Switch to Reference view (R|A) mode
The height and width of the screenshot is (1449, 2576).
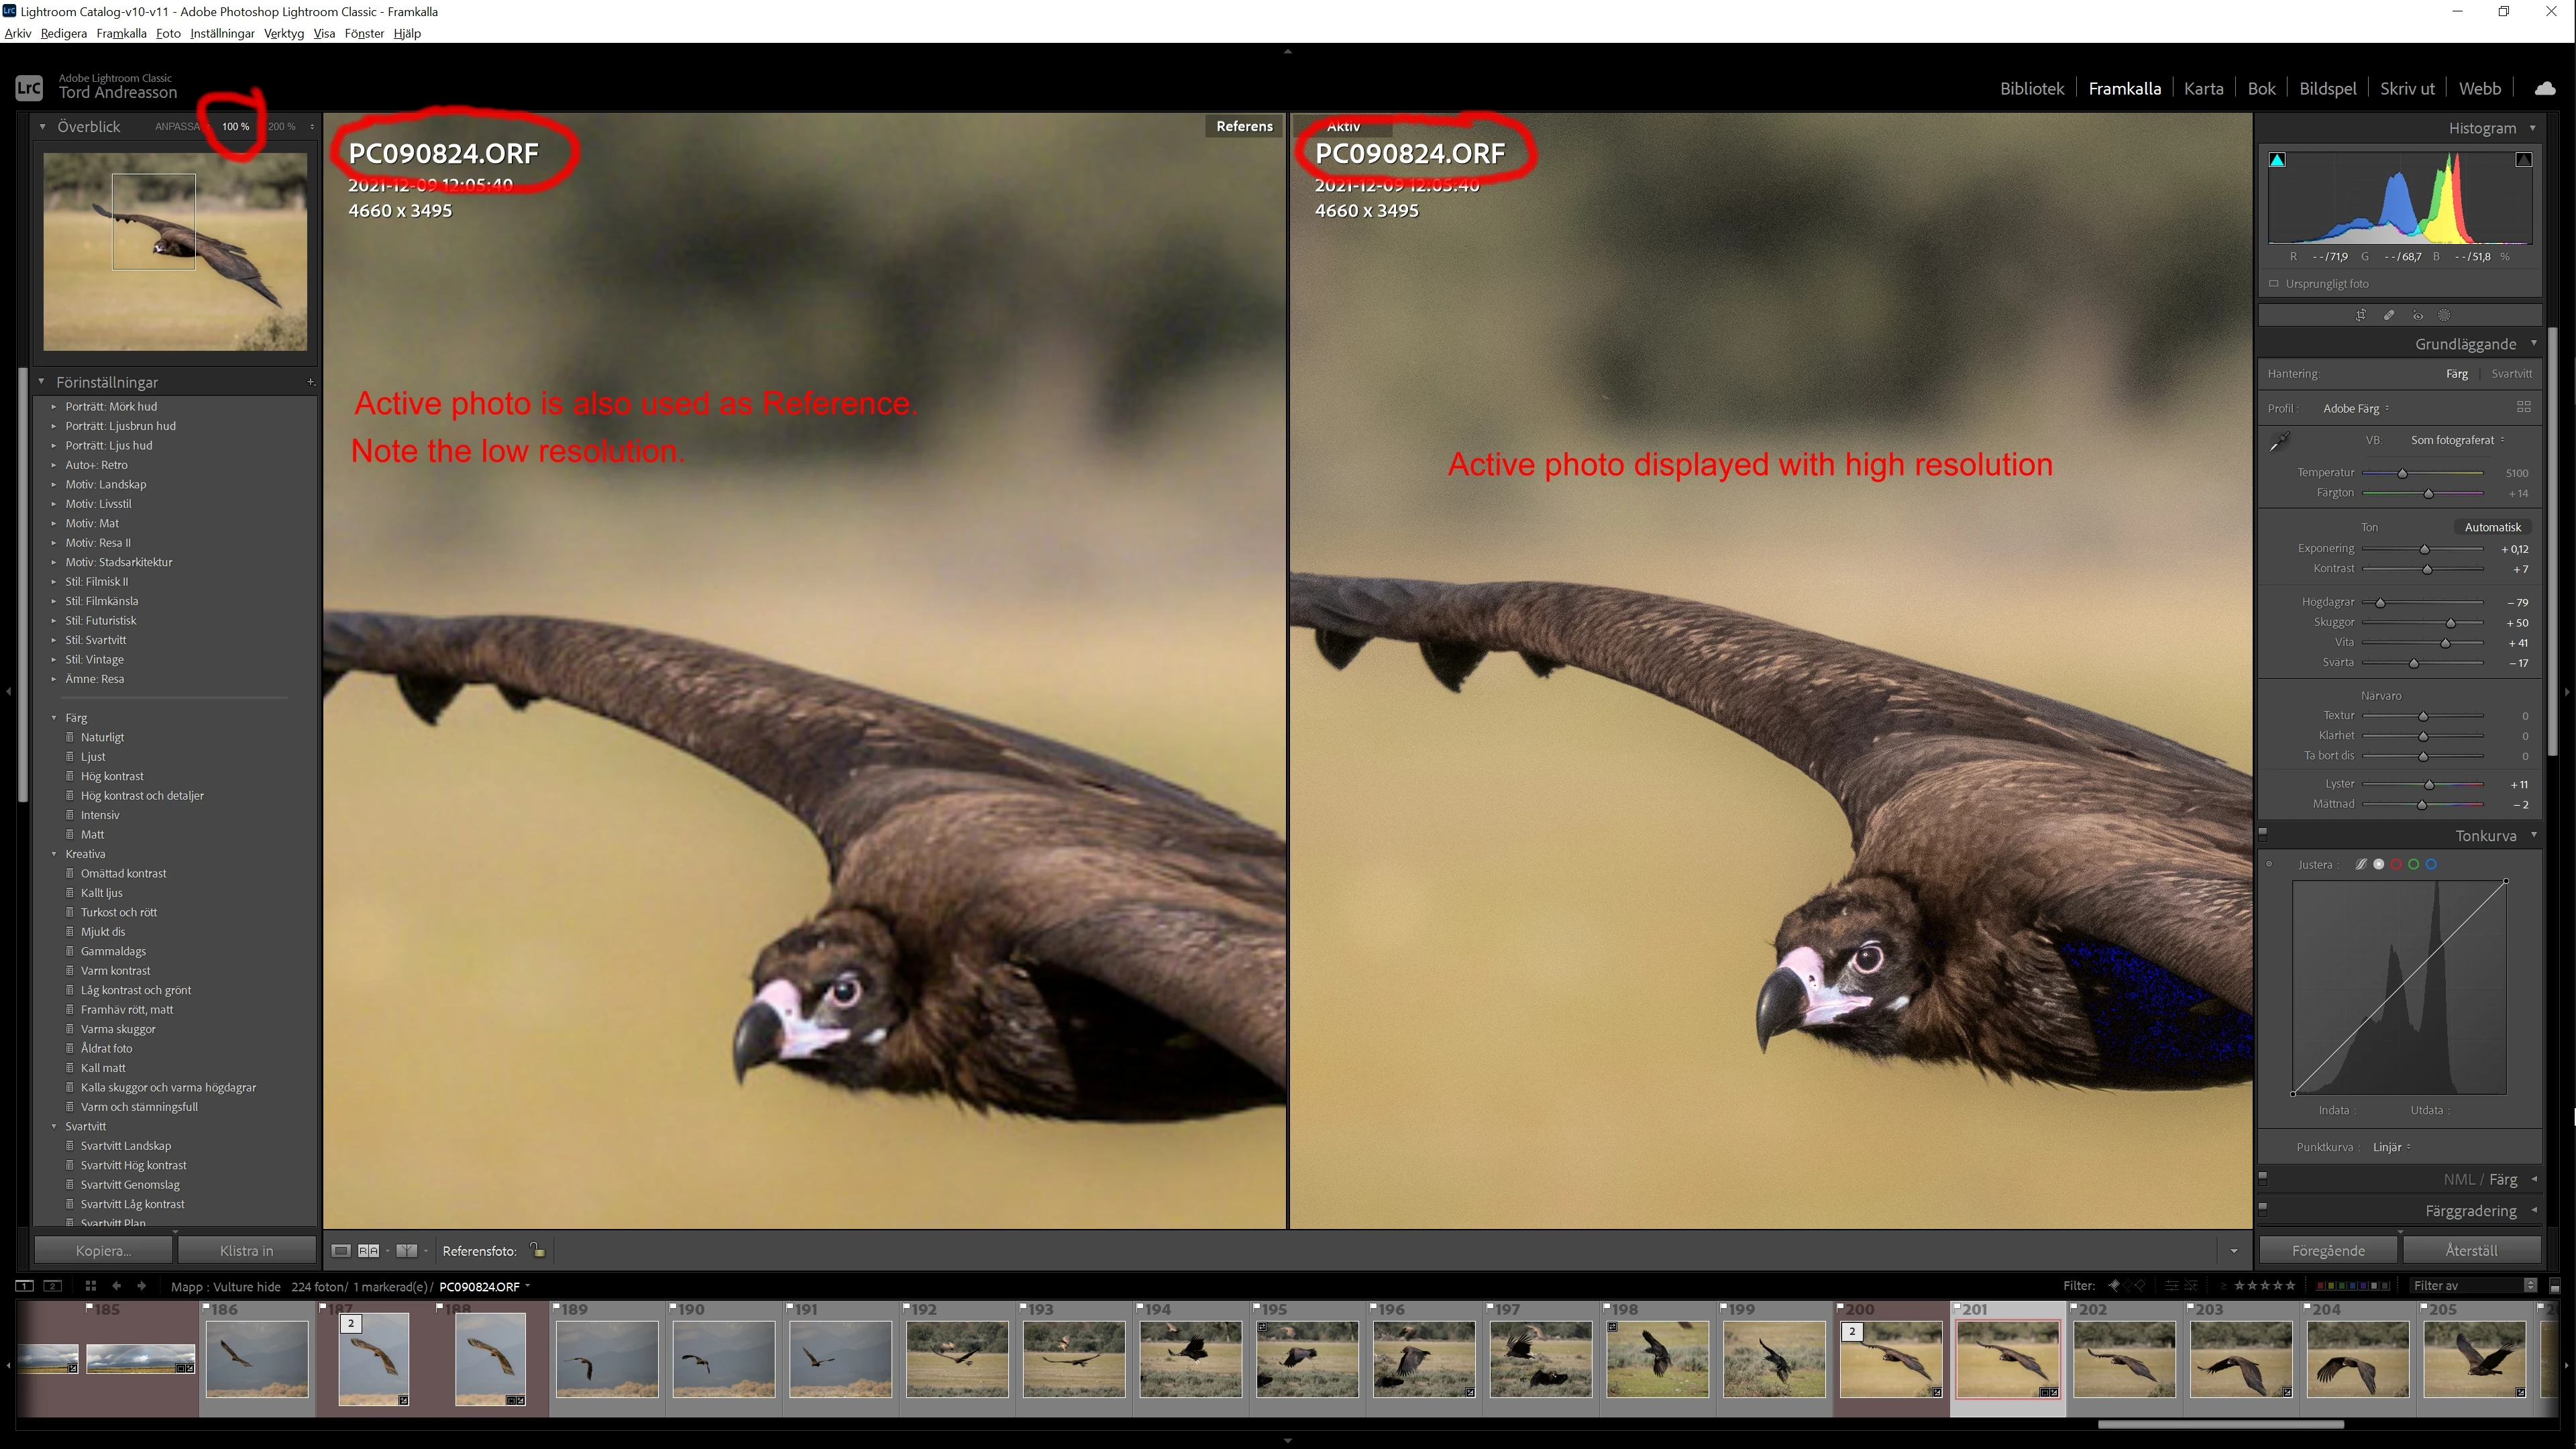[x=368, y=1250]
